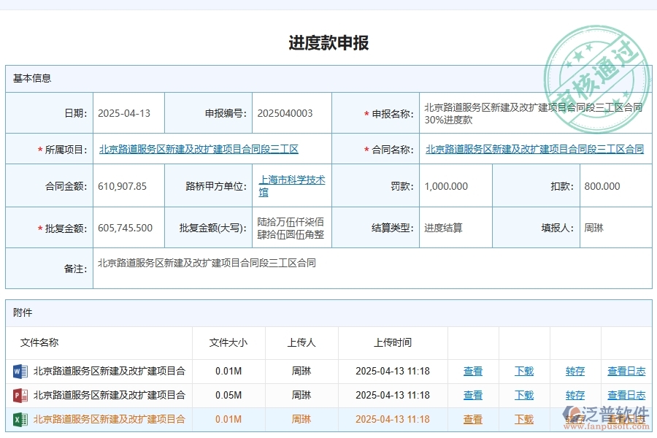Click 下载 on the second attachment

(524, 394)
